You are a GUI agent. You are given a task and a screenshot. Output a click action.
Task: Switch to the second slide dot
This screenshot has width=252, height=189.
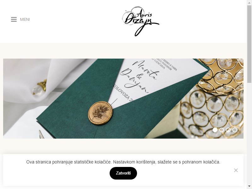point(221,130)
